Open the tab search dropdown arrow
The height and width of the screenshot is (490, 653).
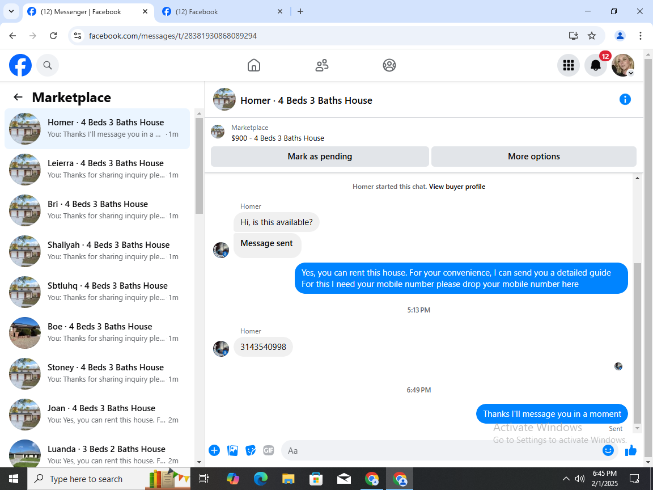pos(11,12)
